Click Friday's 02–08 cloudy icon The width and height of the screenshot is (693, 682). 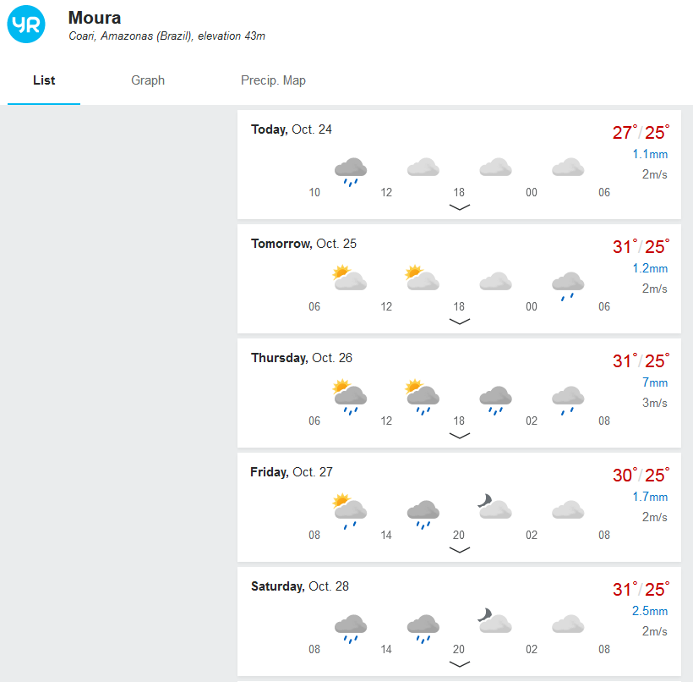click(568, 509)
